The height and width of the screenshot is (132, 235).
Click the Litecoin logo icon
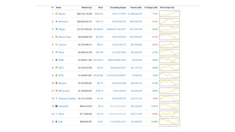[x=56, y=45]
